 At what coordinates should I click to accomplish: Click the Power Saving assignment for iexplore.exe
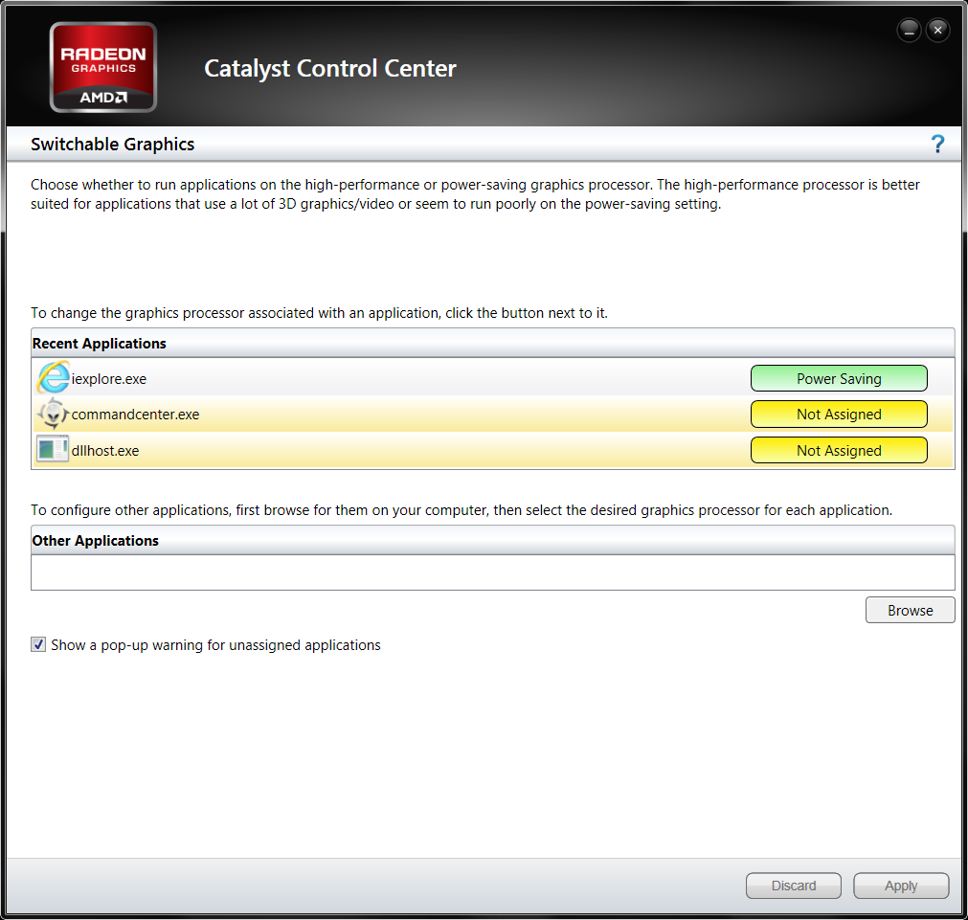pyautogui.click(x=839, y=377)
